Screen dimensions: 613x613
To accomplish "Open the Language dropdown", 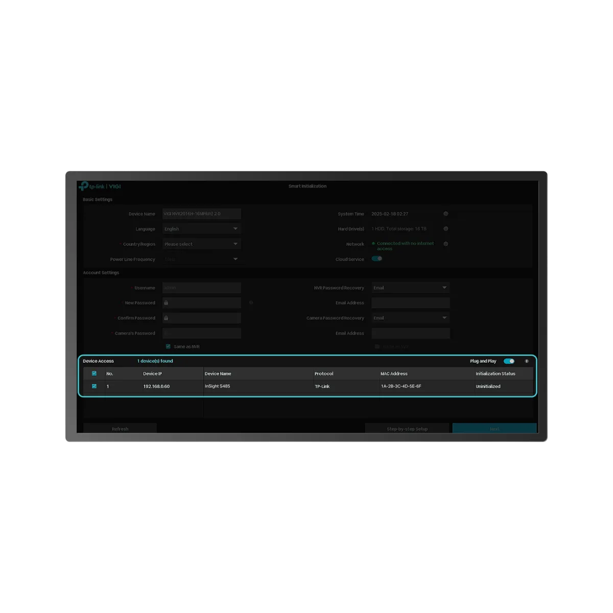I will 202,229.
